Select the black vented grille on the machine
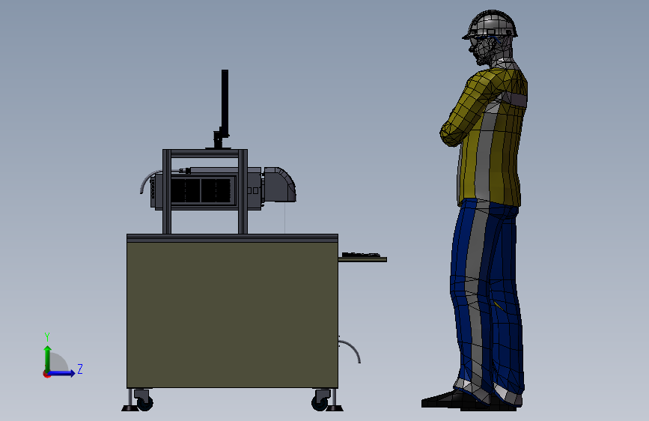The image size is (649, 421). coord(201,190)
